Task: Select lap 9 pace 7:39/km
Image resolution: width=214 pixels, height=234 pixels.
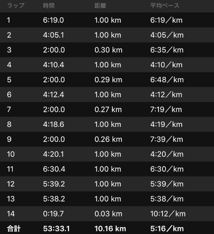Action: 167,139
